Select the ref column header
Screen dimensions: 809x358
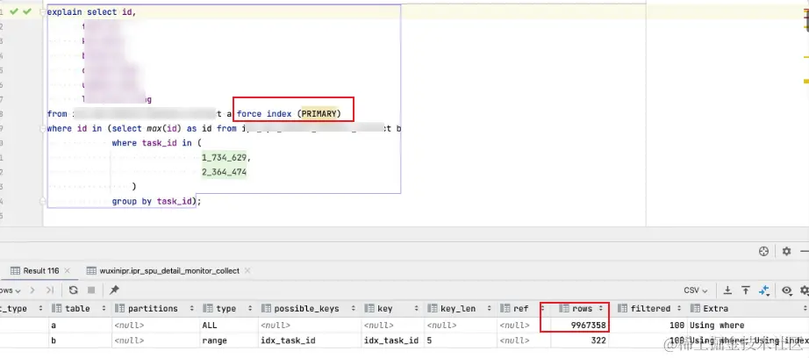(x=520, y=309)
